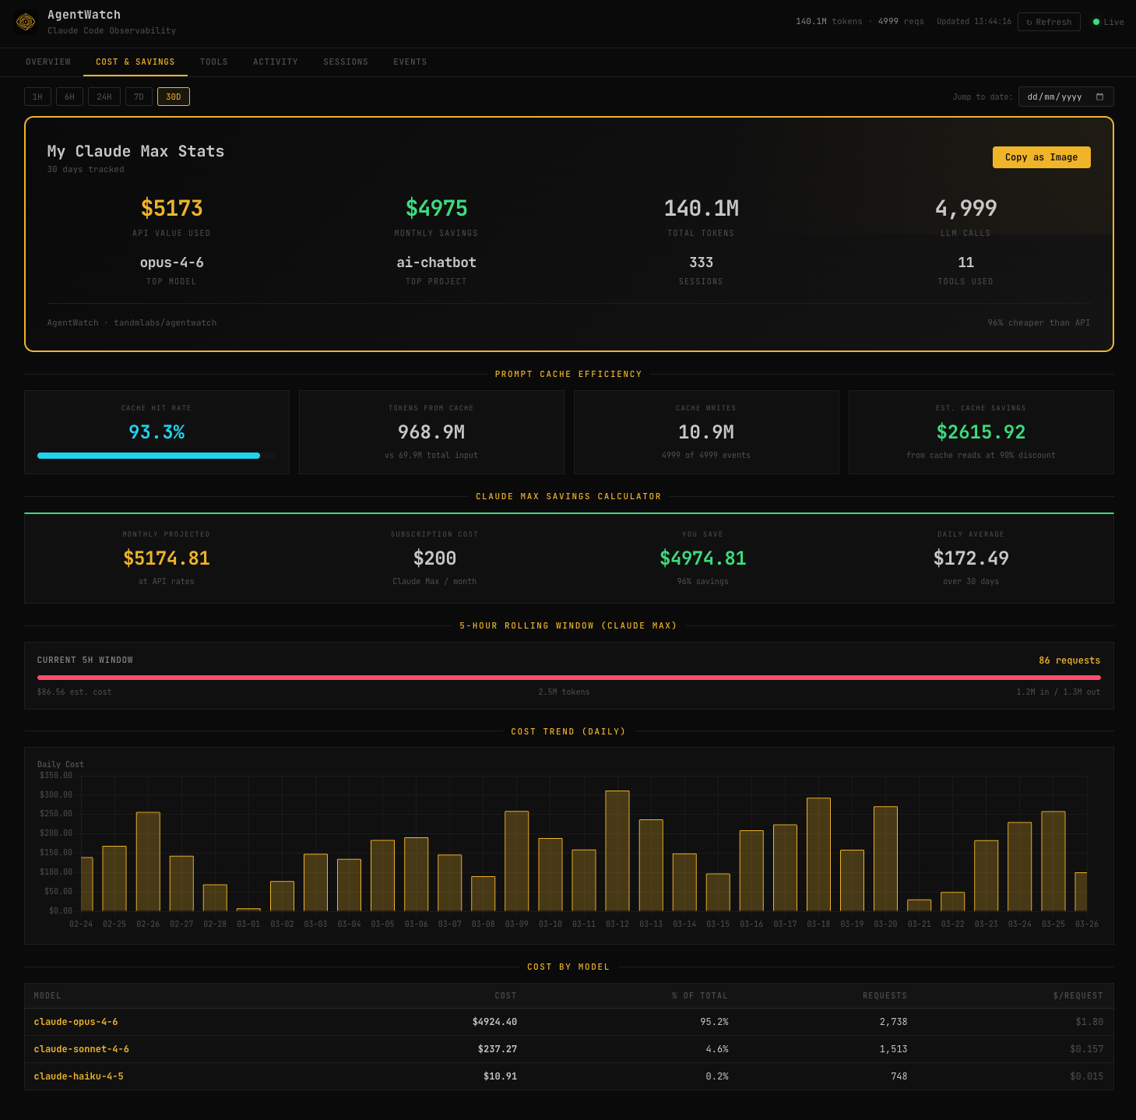
Task: Switch to the Activity tab
Action: [x=275, y=62]
